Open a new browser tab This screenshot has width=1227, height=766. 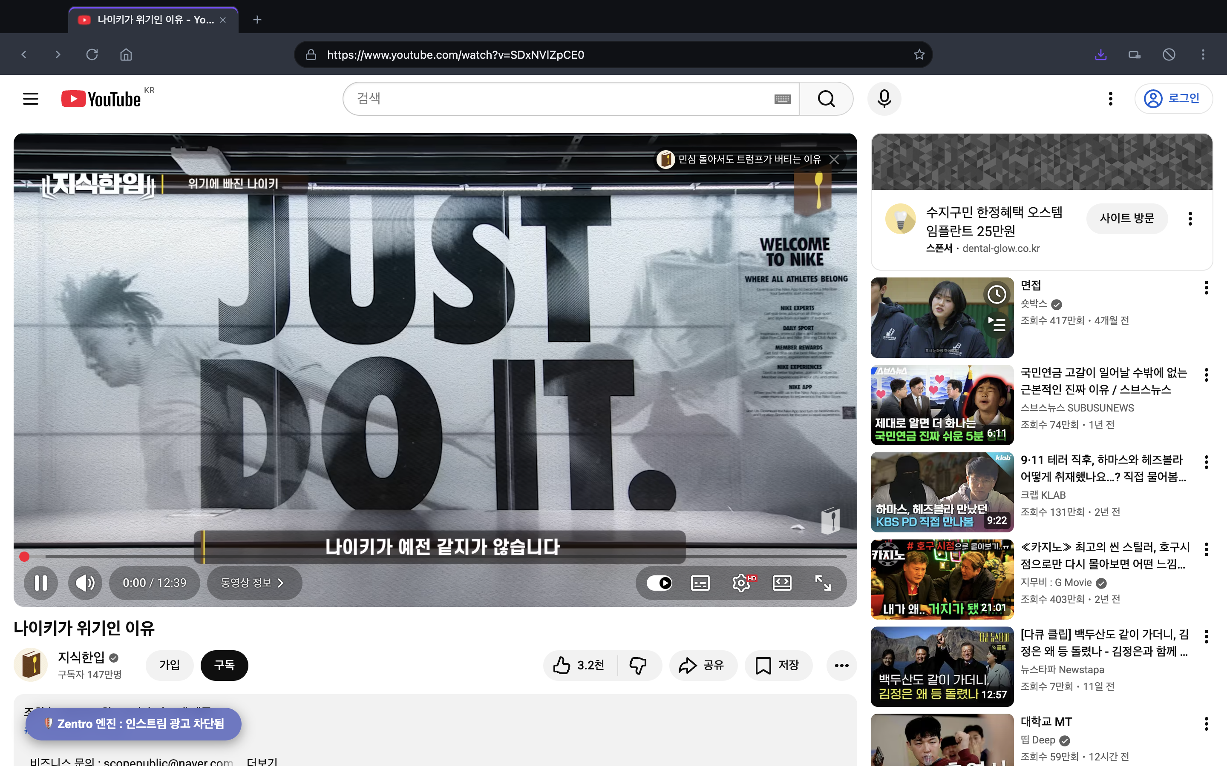pyautogui.click(x=257, y=20)
